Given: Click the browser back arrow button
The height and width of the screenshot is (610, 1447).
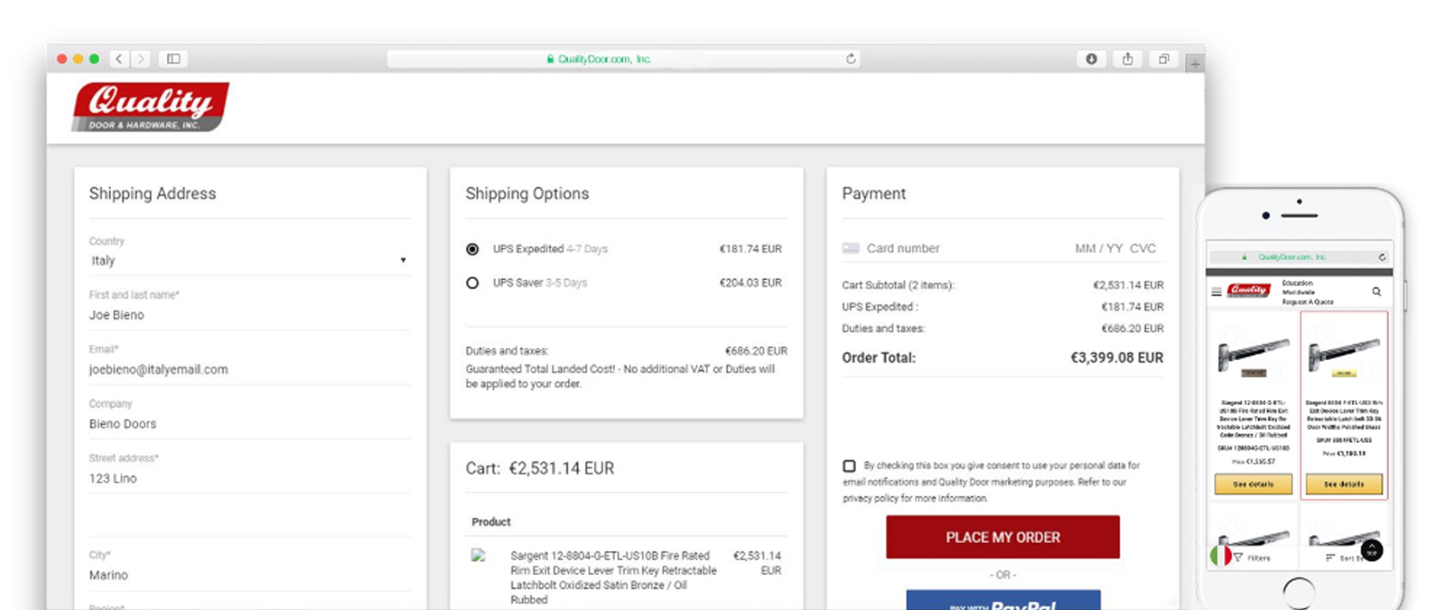Looking at the screenshot, I should (x=119, y=59).
